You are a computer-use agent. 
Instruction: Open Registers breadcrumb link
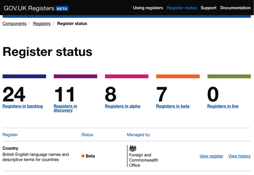pyautogui.click(x=42, y=23)
